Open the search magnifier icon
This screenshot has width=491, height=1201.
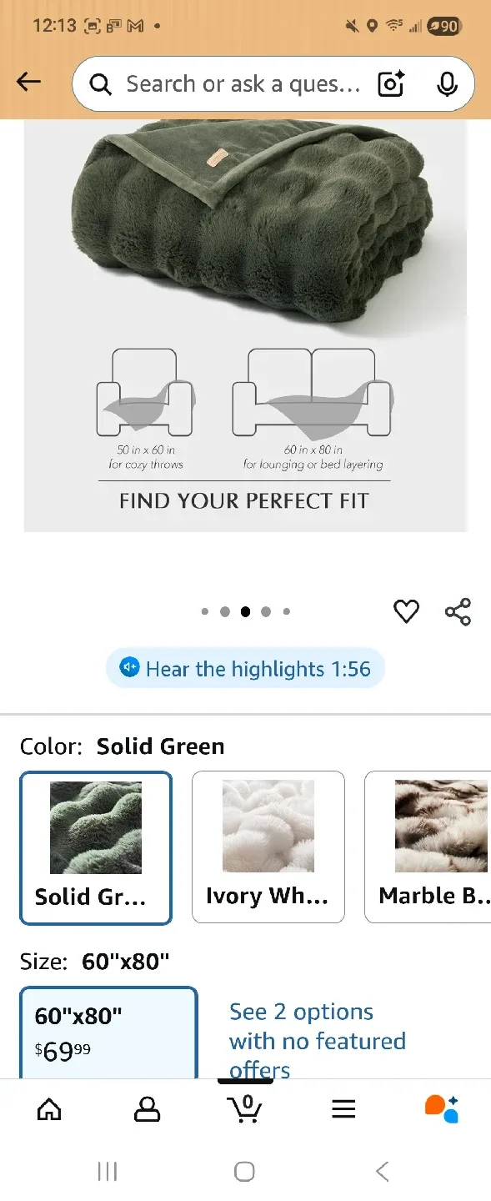[100, 83]
